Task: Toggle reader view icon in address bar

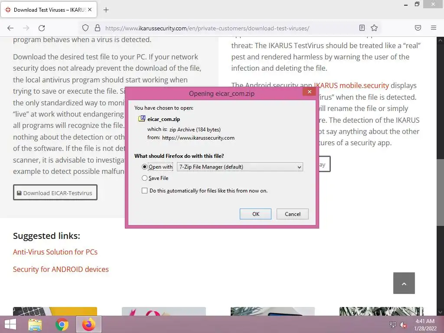Action: 362,28
